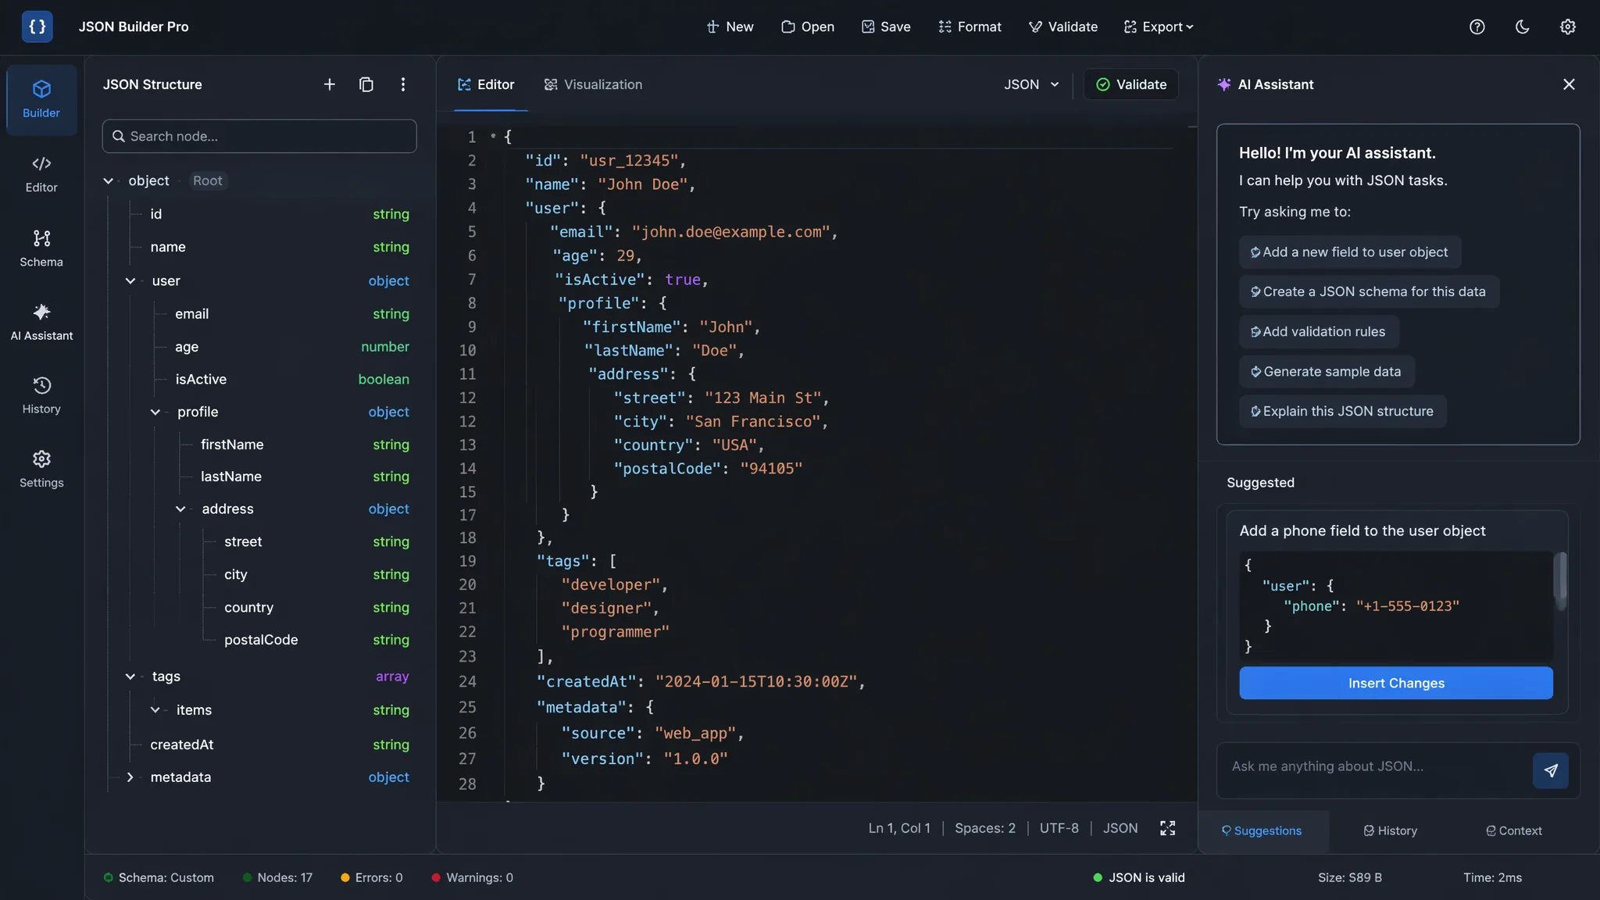Collapse the root object node
The height and width of the screenshot is (900, 1600).
tap(108, 181)
